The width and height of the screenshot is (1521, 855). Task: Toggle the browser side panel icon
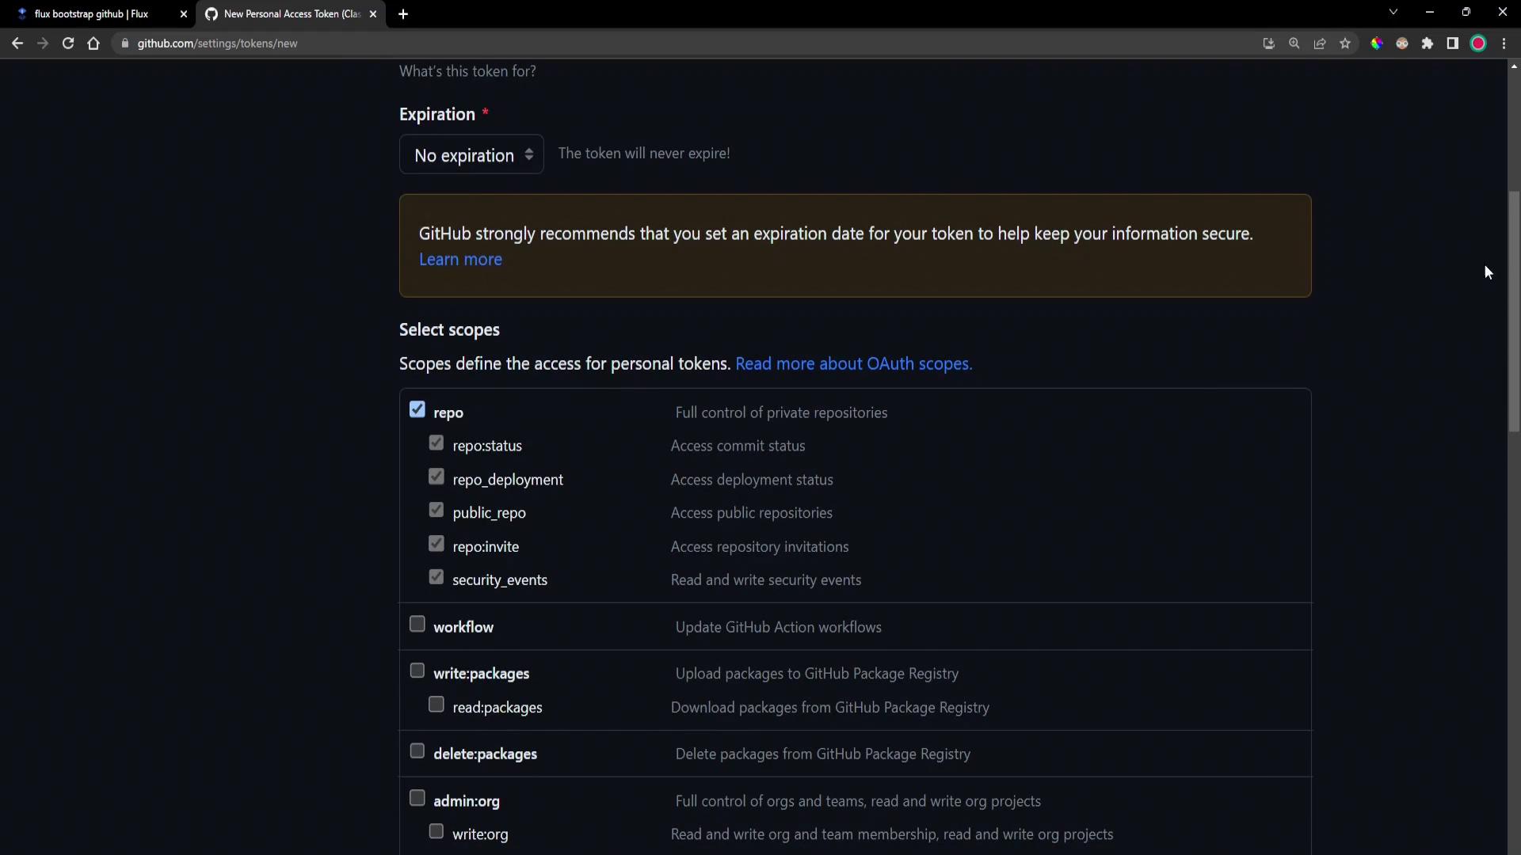pos(1452,44)
